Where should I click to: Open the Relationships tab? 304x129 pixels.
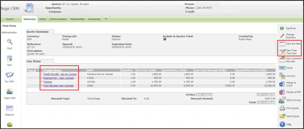pos(77,19)
